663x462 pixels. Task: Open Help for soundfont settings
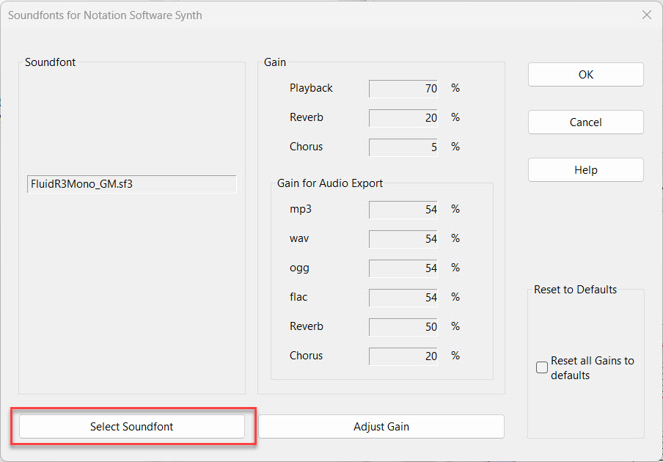point(585,170)
